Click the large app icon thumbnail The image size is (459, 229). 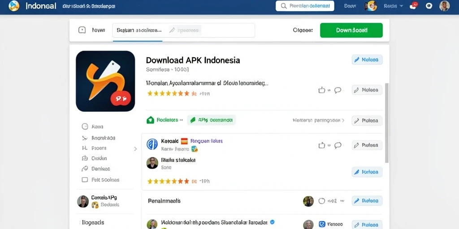coord(105,81)
